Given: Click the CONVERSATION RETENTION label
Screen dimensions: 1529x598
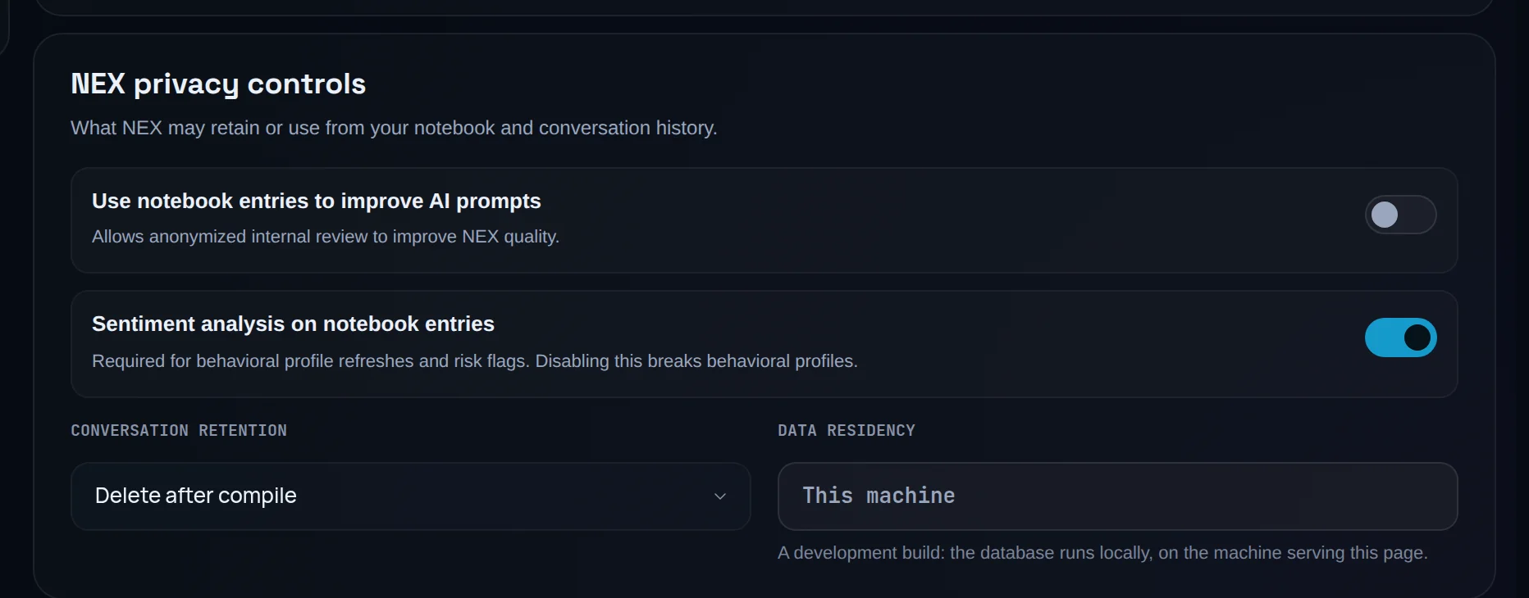Looking at the screenshot, I should [x=179, y=430].
